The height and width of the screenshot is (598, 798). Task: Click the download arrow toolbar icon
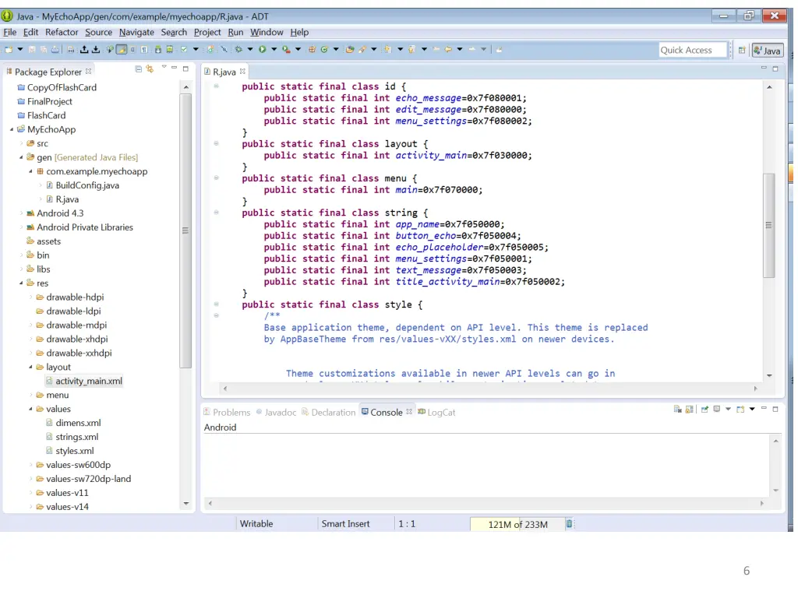96,49
